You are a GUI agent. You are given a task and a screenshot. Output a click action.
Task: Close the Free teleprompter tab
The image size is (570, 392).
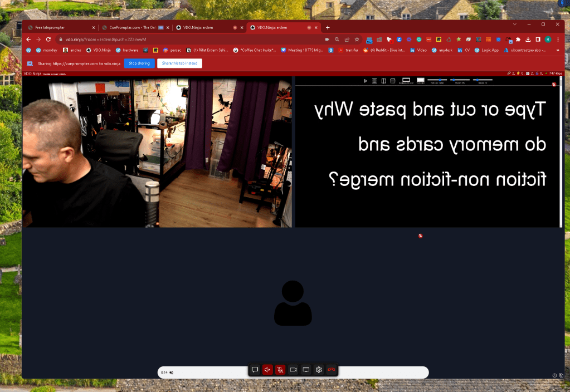[x=94, y=28]
